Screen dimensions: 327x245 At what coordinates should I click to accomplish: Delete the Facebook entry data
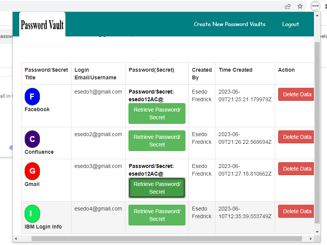[296, 94]
